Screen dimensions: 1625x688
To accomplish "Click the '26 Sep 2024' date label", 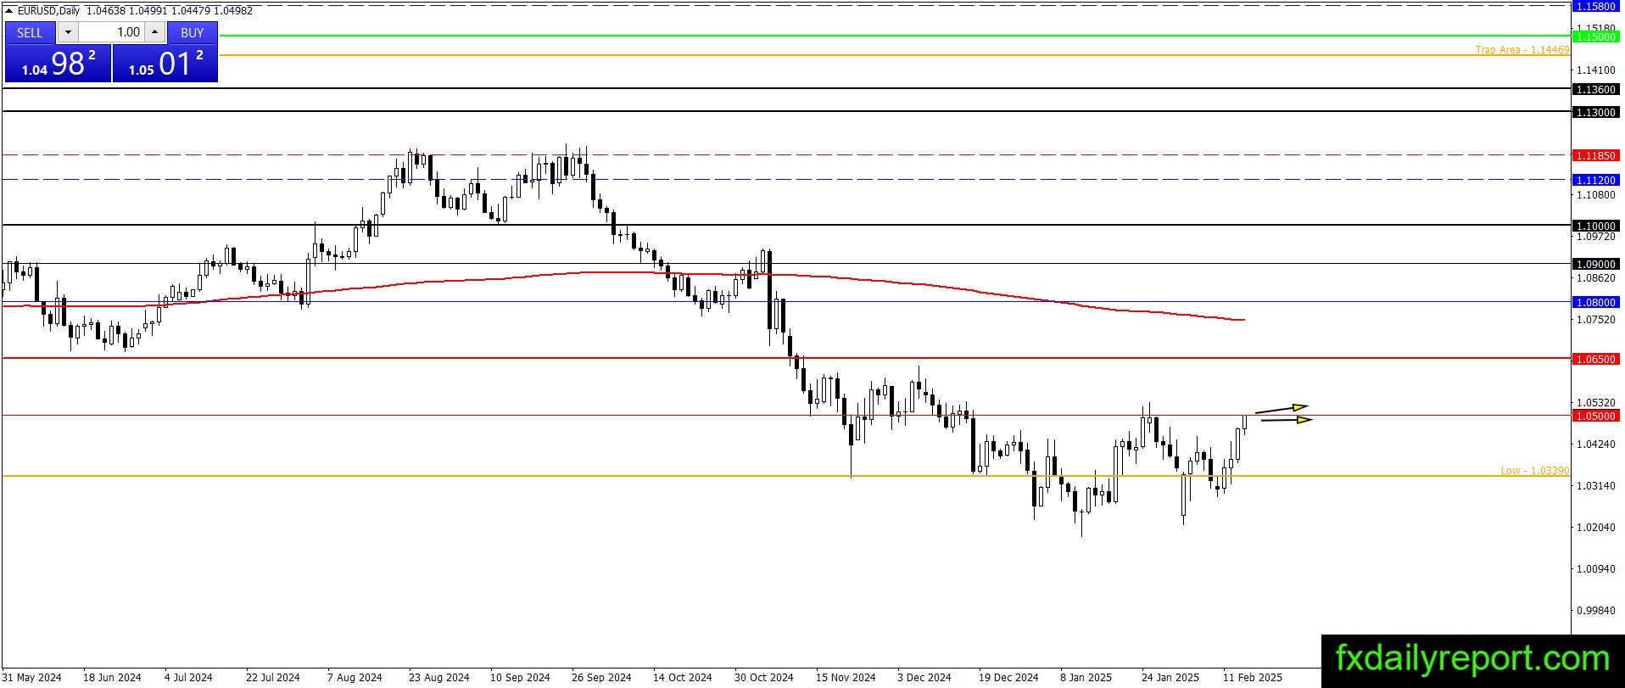I will (x=601, y=678).
